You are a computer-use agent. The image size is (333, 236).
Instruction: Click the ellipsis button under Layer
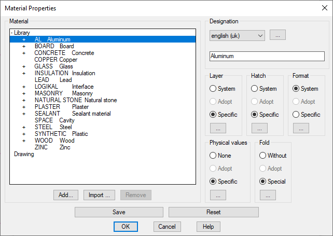point(217,128)
